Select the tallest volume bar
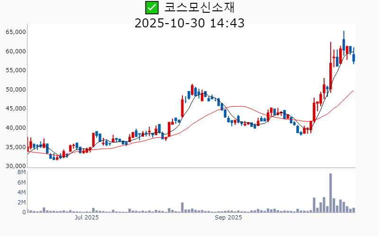 click(330, 193)
